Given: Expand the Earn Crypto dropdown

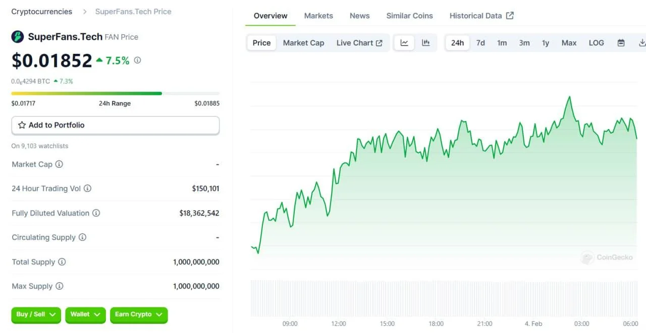Looking at the screenshot, I should 138,314.
